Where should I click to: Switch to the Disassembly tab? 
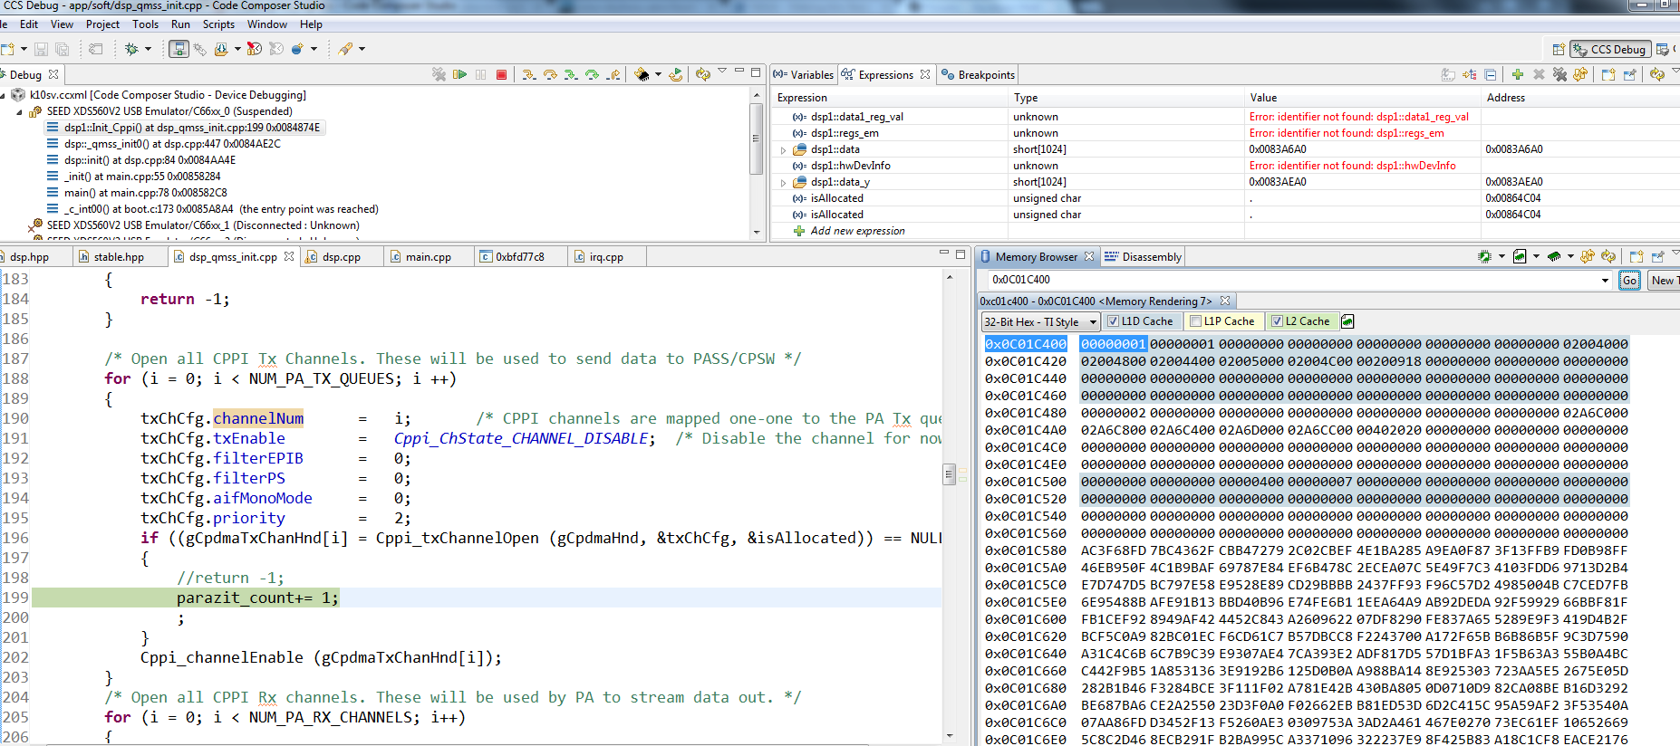pos(1143,257)
